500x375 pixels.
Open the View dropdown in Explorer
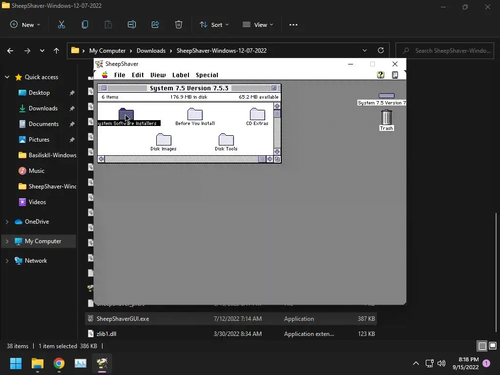tap(258, 24)
